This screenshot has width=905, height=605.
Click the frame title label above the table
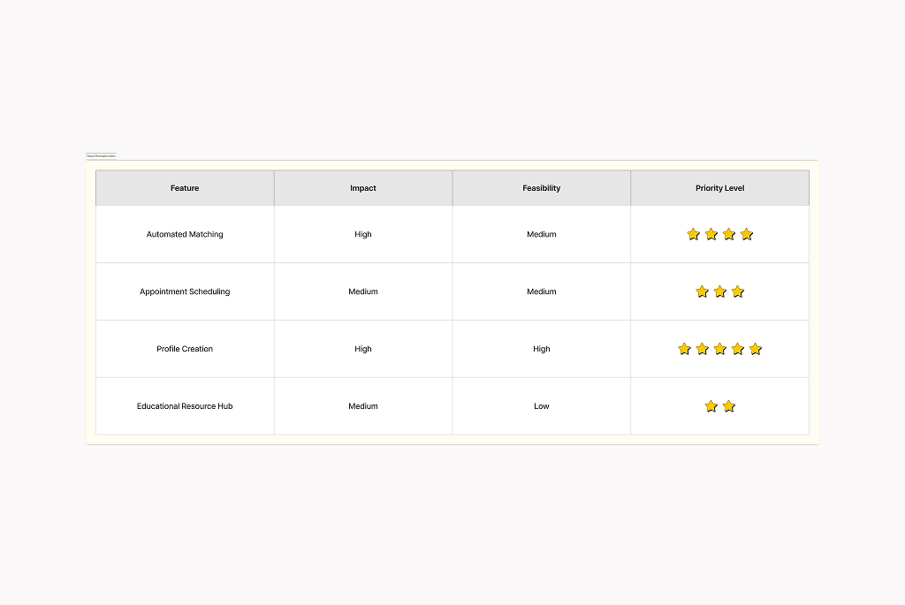click(101, 155)
